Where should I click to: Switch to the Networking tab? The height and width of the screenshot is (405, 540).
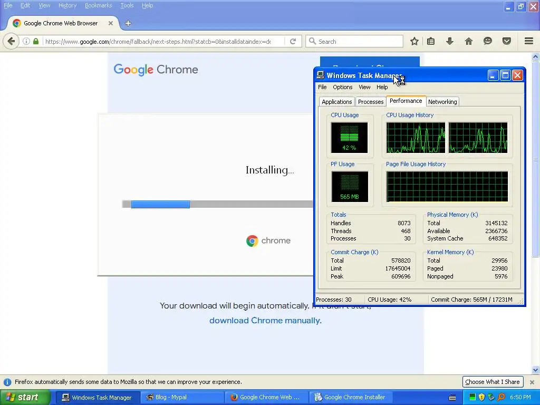pyautogui.click(x=442, y=102)
